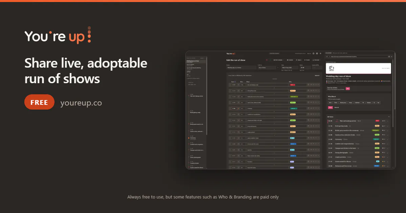Click the center button in app header bar
Viewport: 406px width, 213px height.
tap(274, 53)
